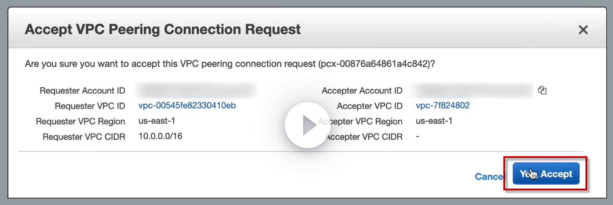The height and width of the screenshot is (205, 613).
Task: Open requester VPC link vpc-00545fe82330410eb
Action: [x=187, y=106]
